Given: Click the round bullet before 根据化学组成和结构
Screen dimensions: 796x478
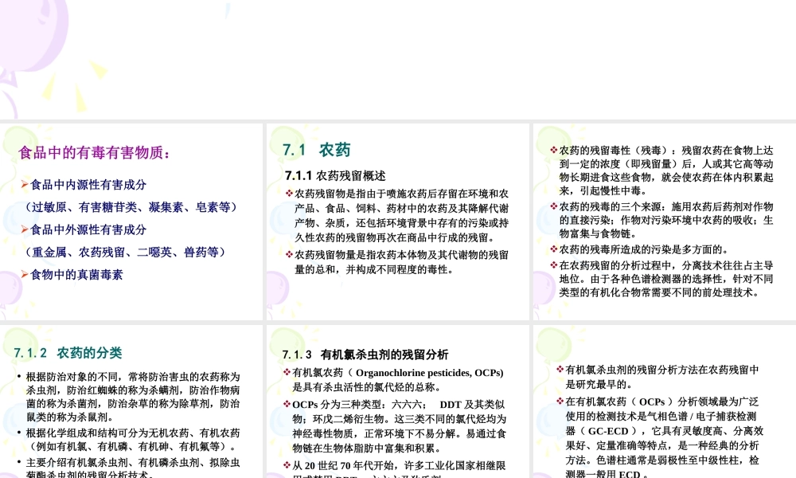Looking at the screenshot, I should (18, 430).
